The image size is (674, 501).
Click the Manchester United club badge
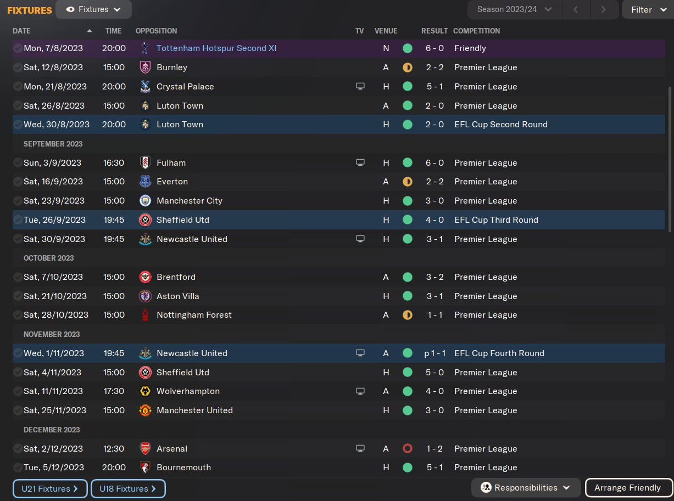pyautogui.click(x=145, y=410)
